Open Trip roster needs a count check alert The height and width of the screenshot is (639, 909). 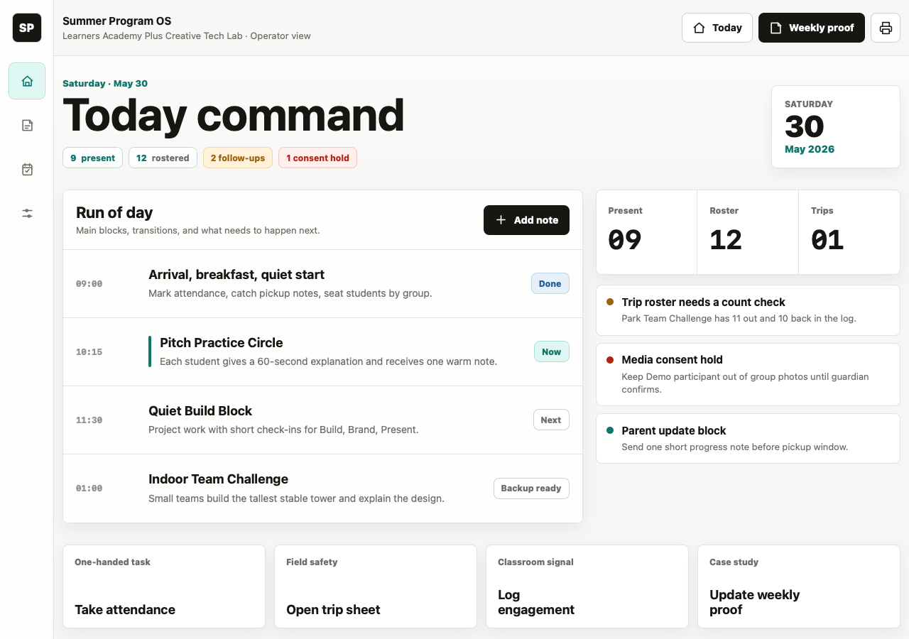(748, 310)
